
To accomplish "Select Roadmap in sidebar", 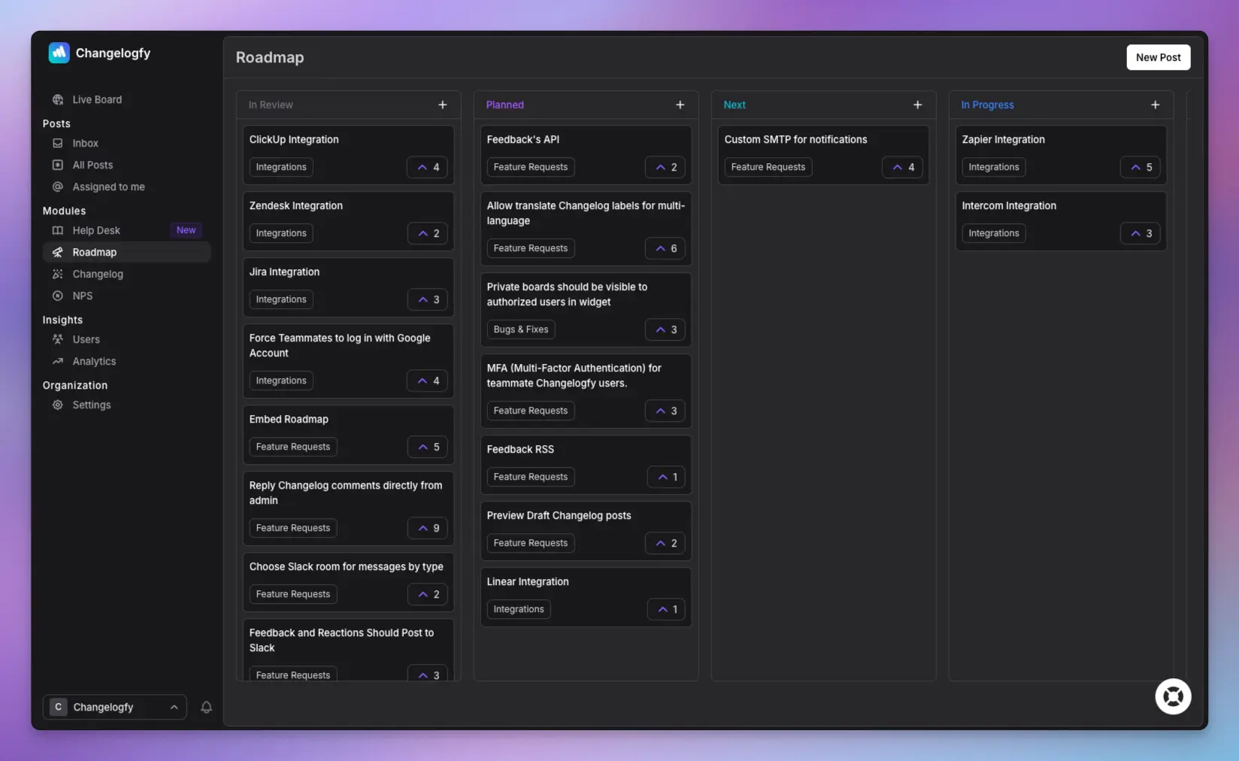I will [x=126, y=252].
